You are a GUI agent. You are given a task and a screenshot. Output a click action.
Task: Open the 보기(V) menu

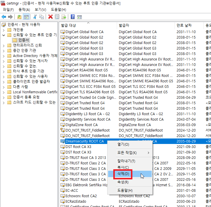pyautogui.click(x=40, y=10)
